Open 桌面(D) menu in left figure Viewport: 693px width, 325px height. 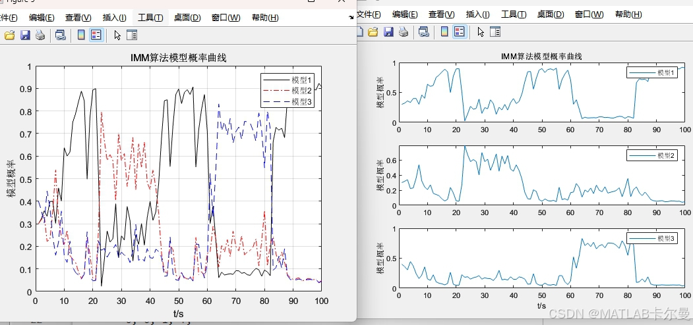tap(187, 18)
